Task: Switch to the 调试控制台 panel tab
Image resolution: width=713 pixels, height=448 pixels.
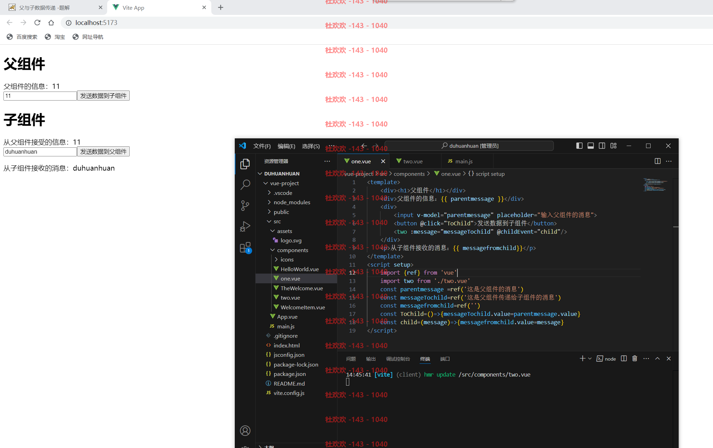Action: click(398, 359)
